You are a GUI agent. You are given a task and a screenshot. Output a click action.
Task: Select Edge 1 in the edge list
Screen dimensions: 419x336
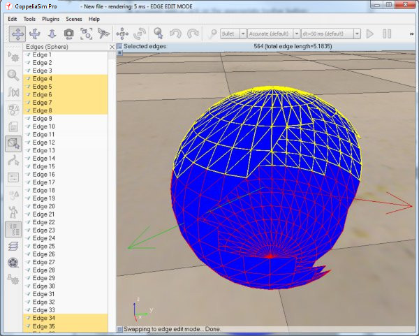[x=66, y=54]
